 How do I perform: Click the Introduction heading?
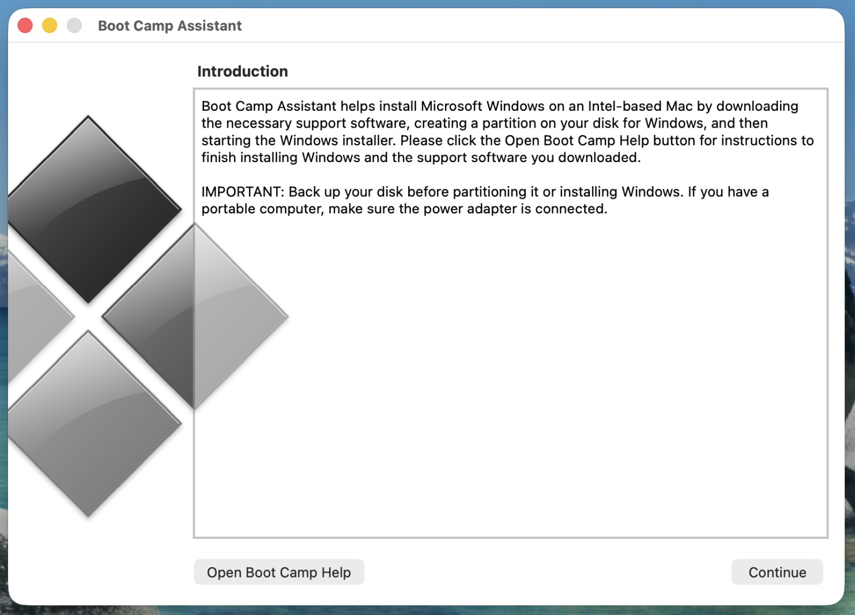coord(242,72)
